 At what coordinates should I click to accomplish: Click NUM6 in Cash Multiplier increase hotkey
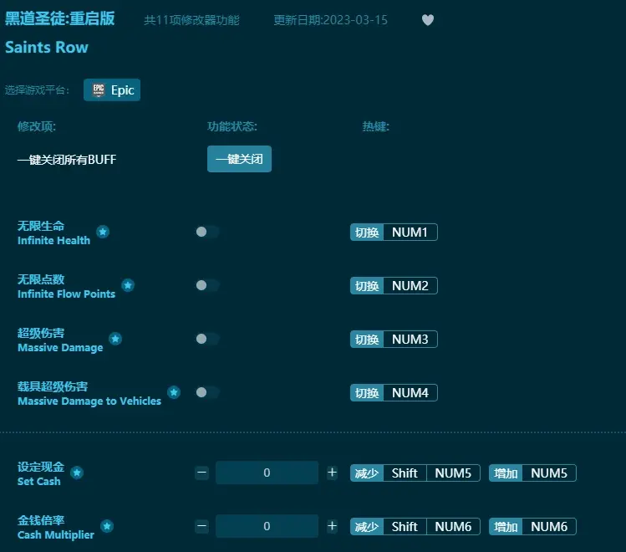549,526
